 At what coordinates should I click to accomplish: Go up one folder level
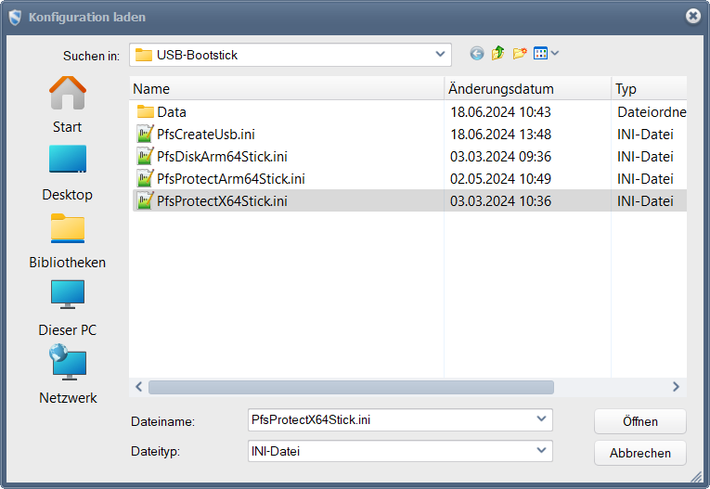coord(498,54)
